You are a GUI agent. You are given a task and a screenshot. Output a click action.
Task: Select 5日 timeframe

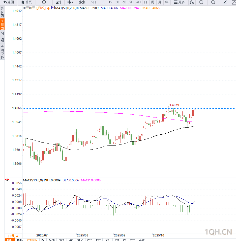click(x=94, y=2)
